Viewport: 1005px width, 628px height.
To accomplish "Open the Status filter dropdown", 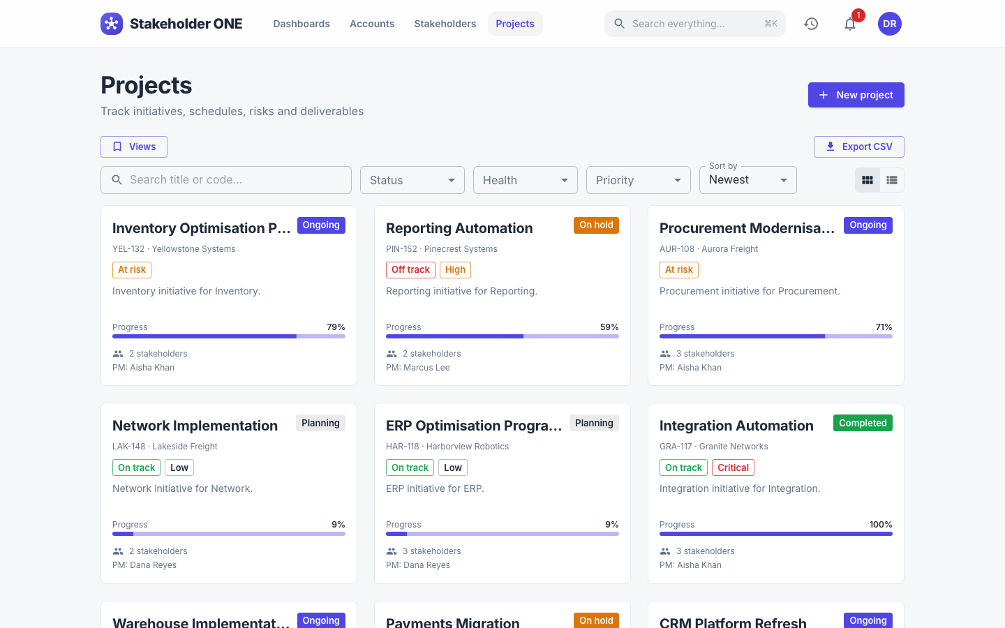I will click(x=412, y=180).
